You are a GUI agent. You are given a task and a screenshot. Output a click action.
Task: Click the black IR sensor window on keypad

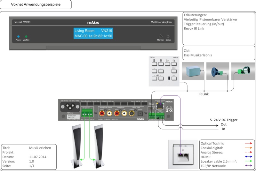(169, 78)
